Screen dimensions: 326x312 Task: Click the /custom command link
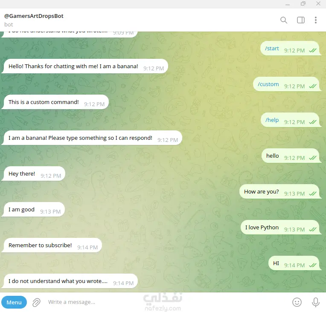[268, 84]
